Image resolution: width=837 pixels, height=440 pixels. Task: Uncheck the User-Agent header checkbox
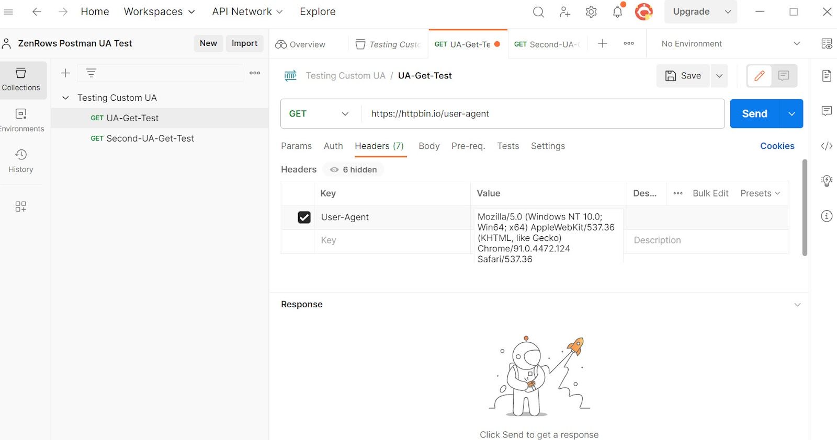click(304, 217)
